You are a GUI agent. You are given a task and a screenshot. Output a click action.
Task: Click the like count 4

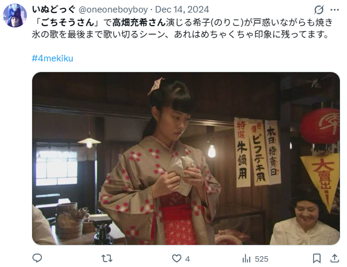187,259
